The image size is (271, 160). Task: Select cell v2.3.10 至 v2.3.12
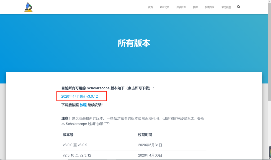[77, 155]
